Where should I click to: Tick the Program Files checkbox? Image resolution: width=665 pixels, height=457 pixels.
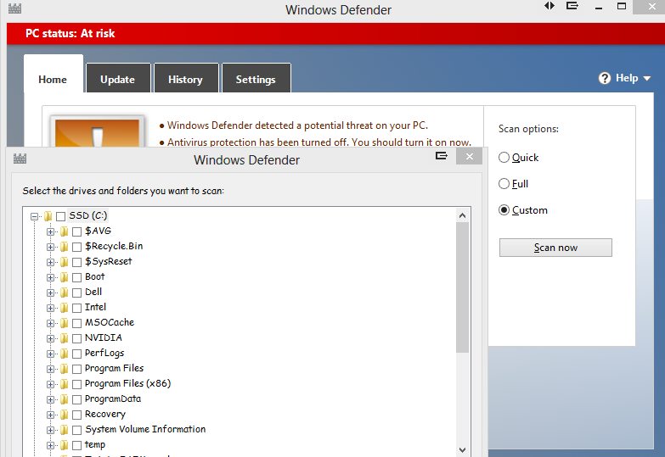click(x=76, y=369)
